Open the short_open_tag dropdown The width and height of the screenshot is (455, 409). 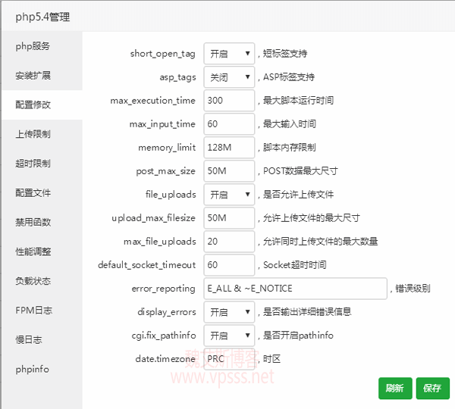point(229,54)
